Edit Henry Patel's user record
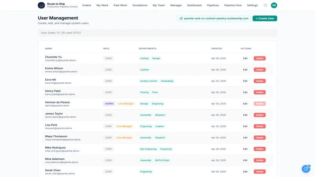This screenshot has width=315, height=177. [x=245, y=92]
